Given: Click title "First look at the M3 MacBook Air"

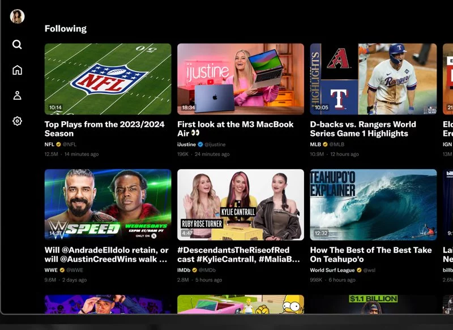Looking at the screenshot, I should pos(236,128).
